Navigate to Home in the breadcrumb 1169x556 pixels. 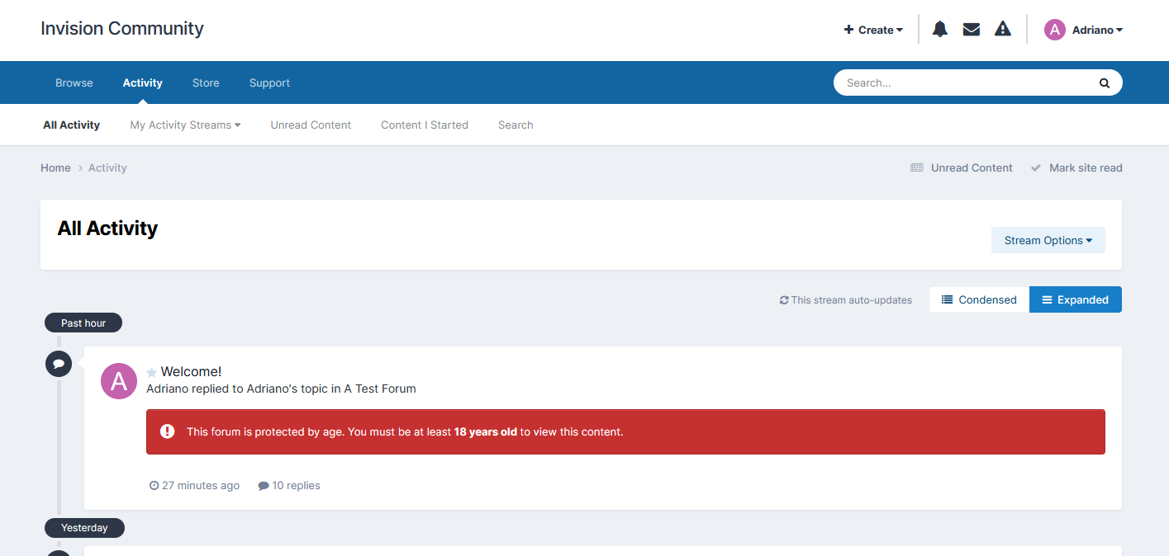pos(55,168)
